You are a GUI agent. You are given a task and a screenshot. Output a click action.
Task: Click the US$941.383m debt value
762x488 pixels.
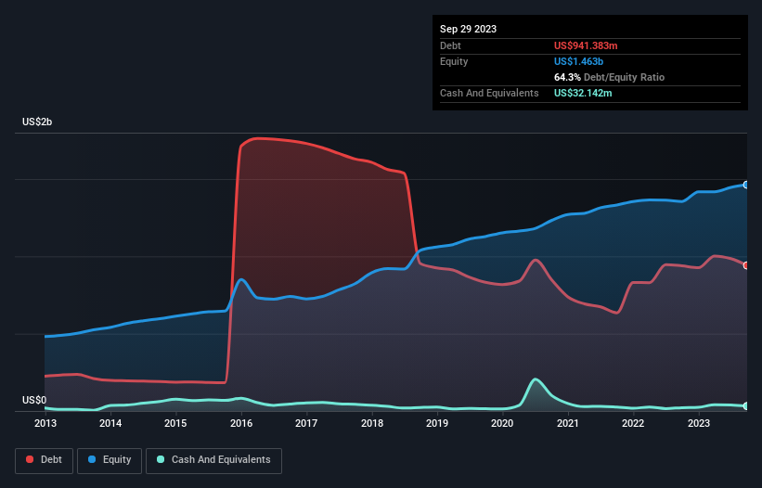pyautogui.click(x=586, y=45)
